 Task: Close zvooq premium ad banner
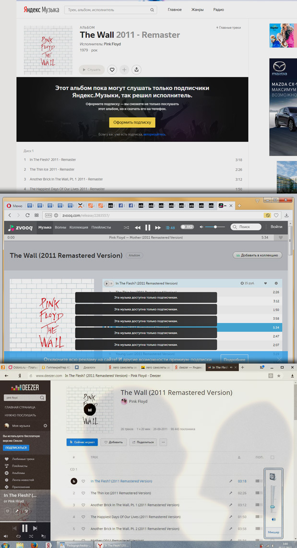tap(280, 359)
